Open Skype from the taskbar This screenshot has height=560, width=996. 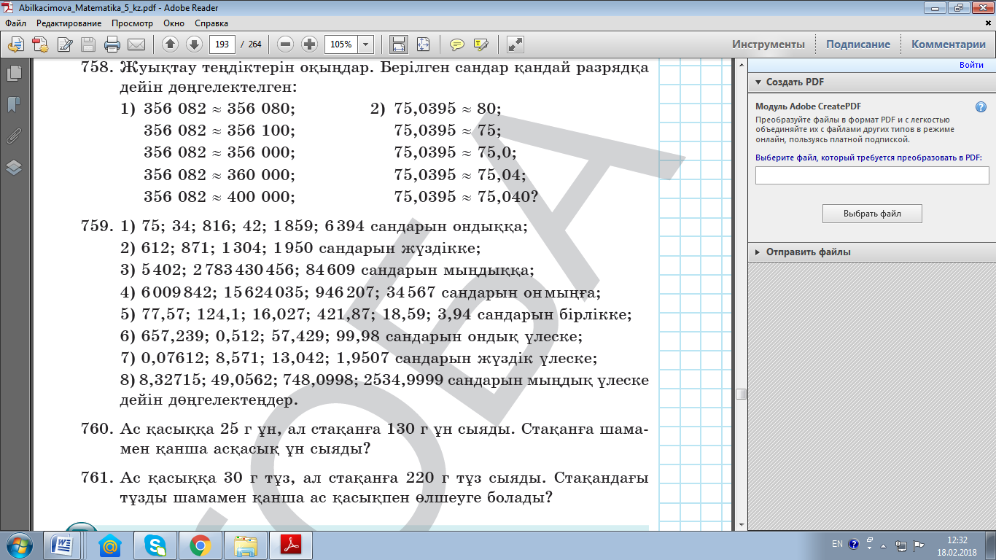pyautogui.click(x=155, y=545)
